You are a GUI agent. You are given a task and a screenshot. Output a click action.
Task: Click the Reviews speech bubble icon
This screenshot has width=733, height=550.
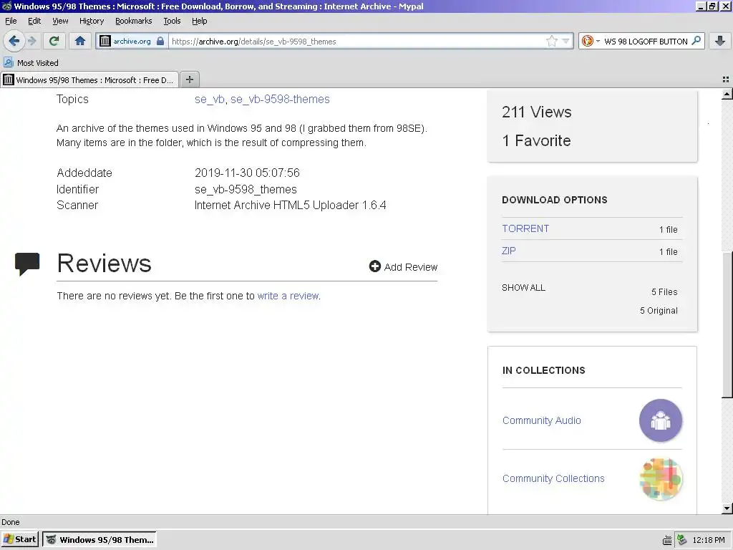27,264
